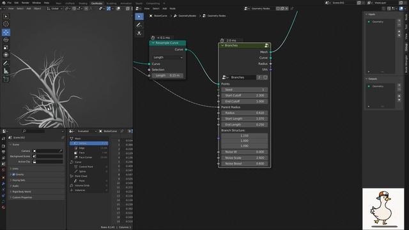The height and width of the screenshot is (230, 409).
Task: Click the Seed value field
Action: point(244,89)
